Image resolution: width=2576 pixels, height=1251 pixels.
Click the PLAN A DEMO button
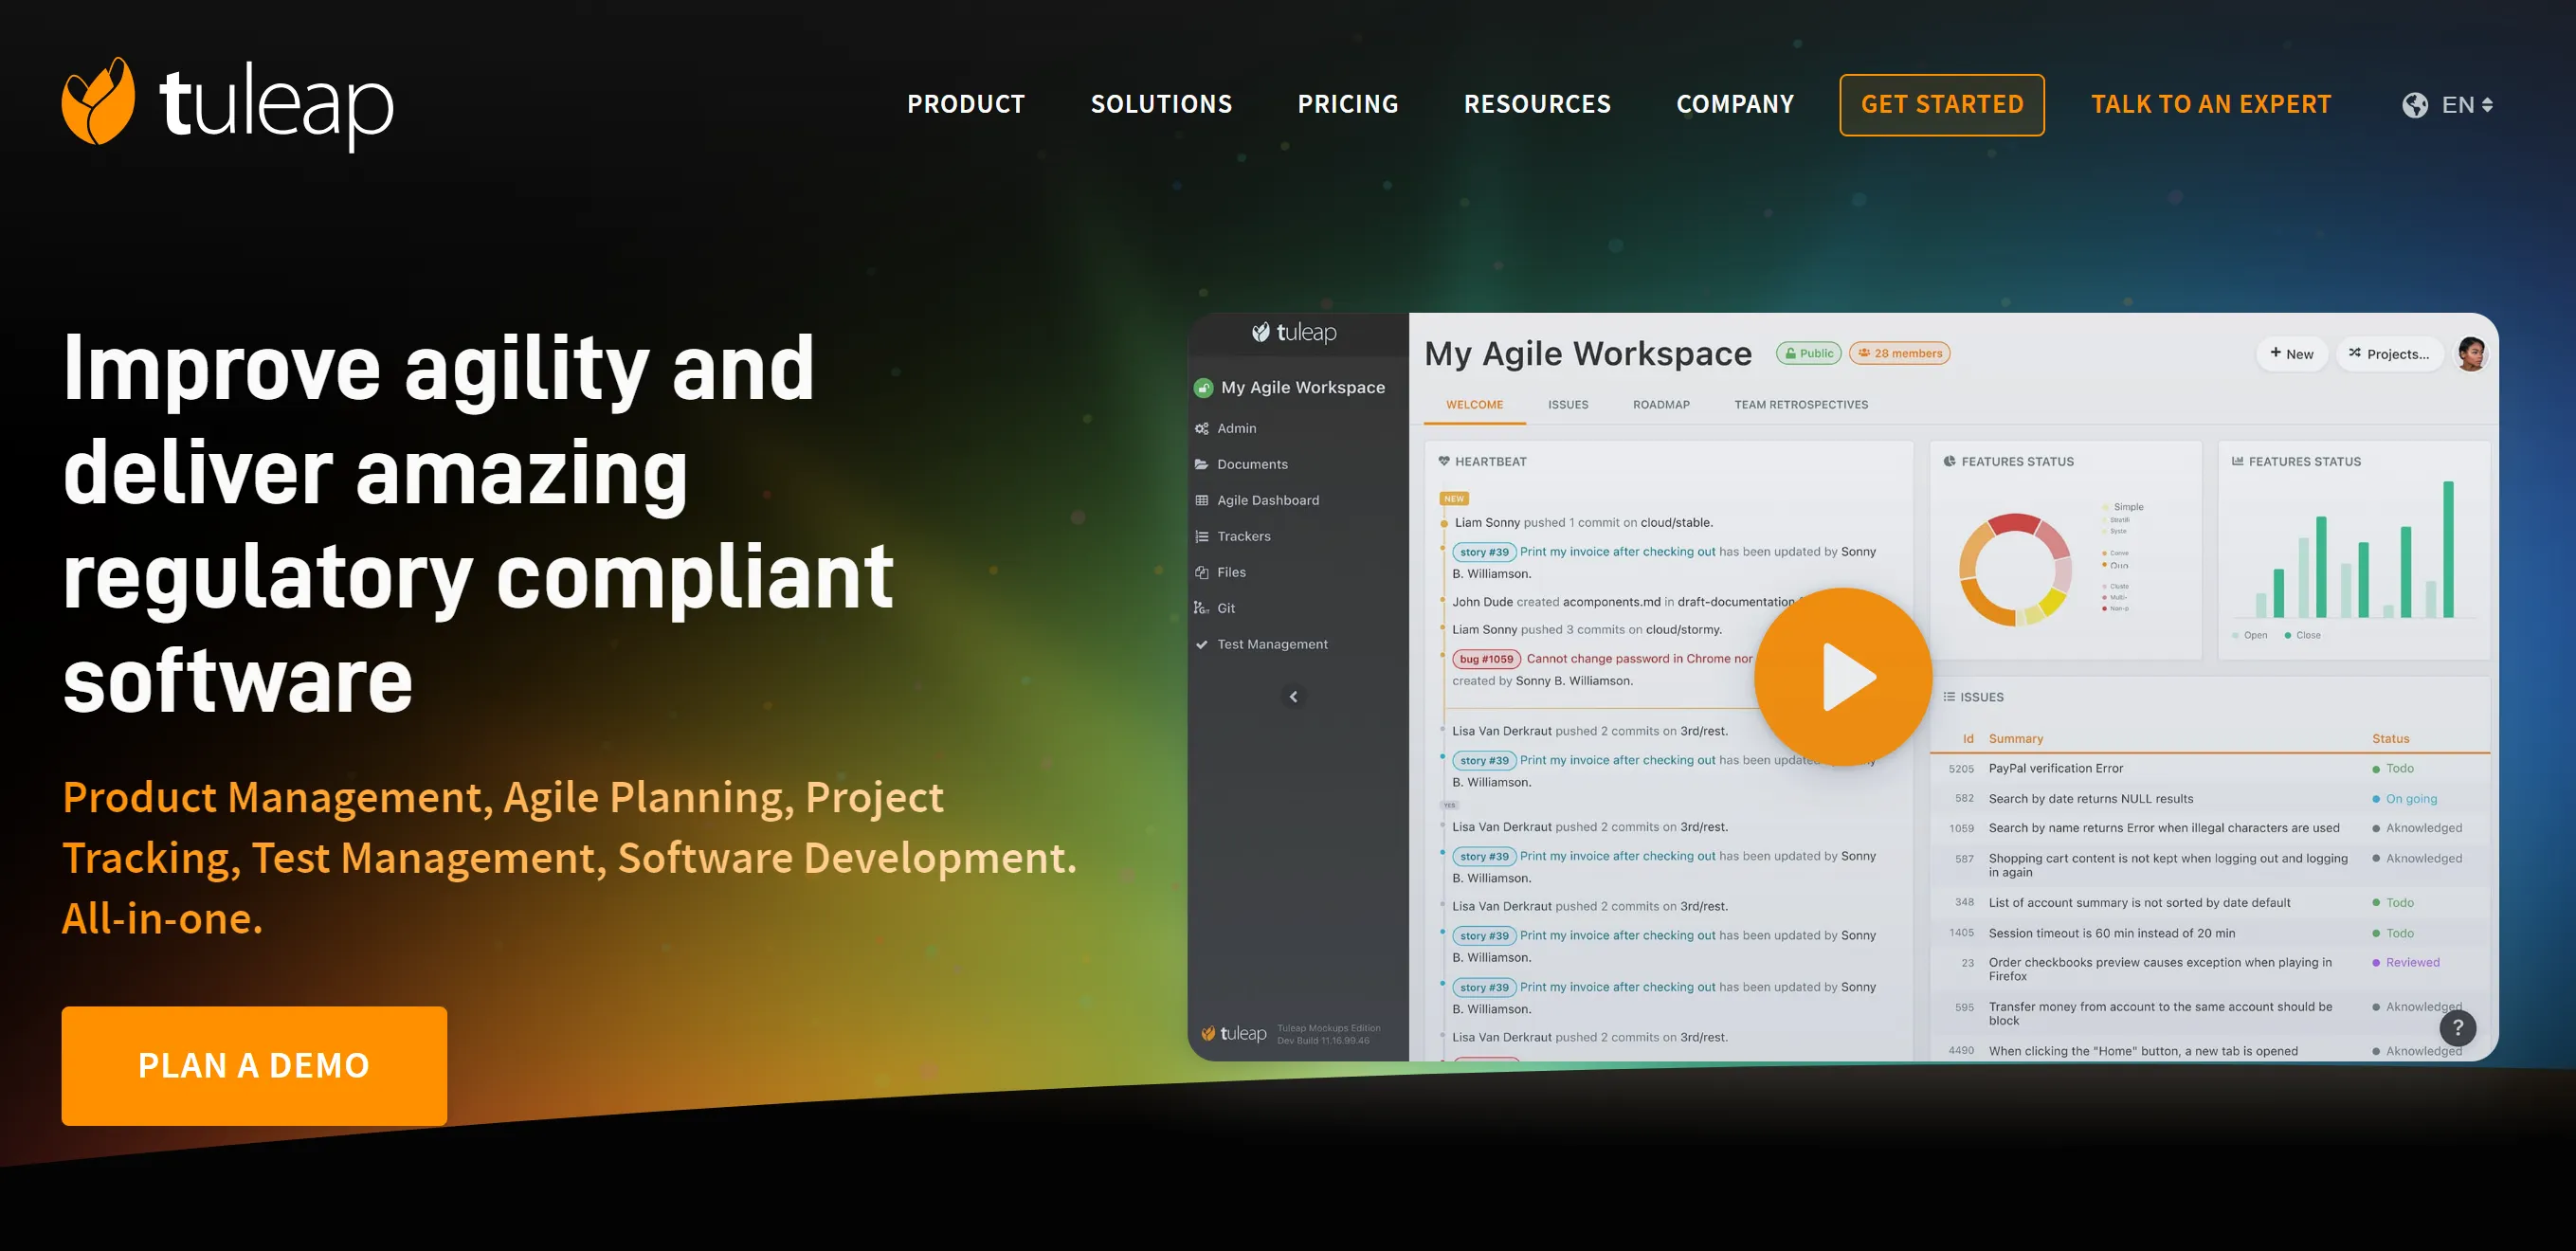pos(254,1065)
